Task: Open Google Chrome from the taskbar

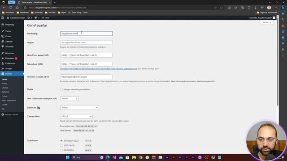Action: [x=140, y=157]
